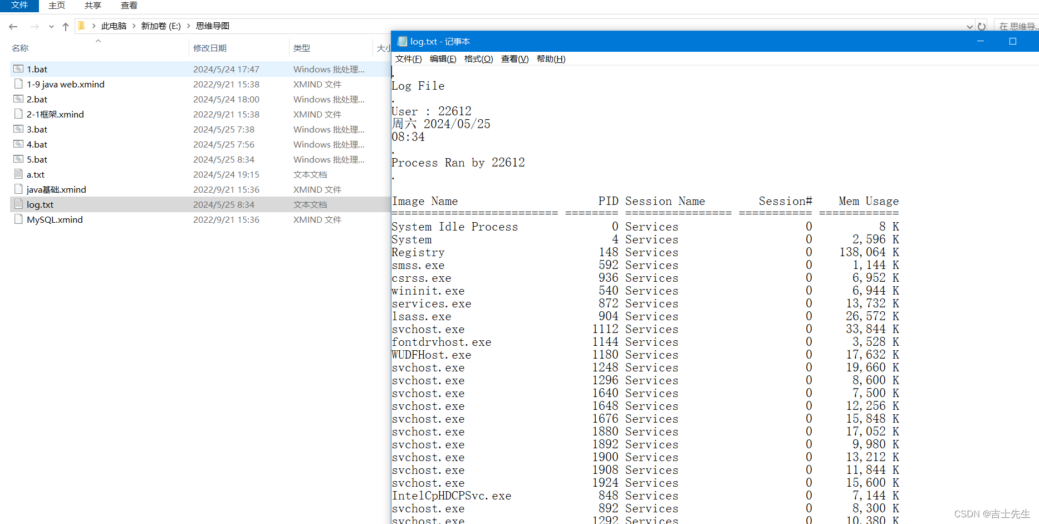Click 'IntelCpHDCPSvc.exe' line in Notepad
1039x524 pixels.
point(452,496)
